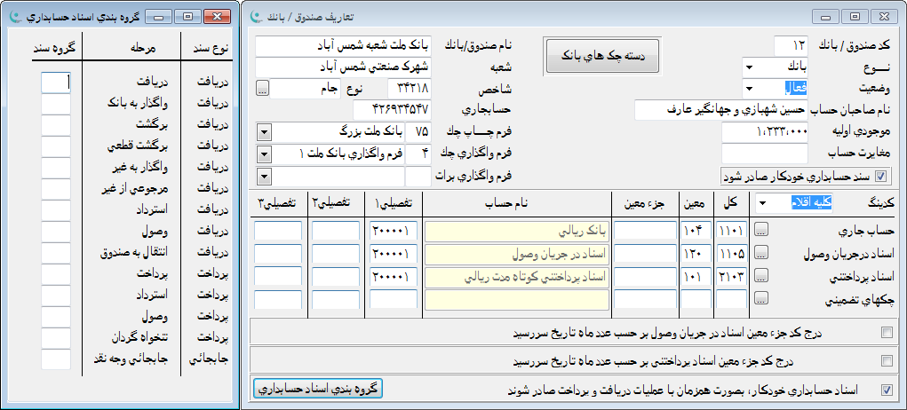Enable درج کد جزء معين اسناد در جريان وصول
Screen dimensions: 907x410
click(886, 333)
